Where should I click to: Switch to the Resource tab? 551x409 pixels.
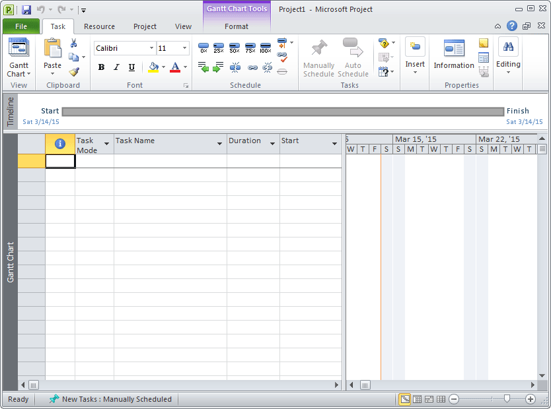pos(100,26)
